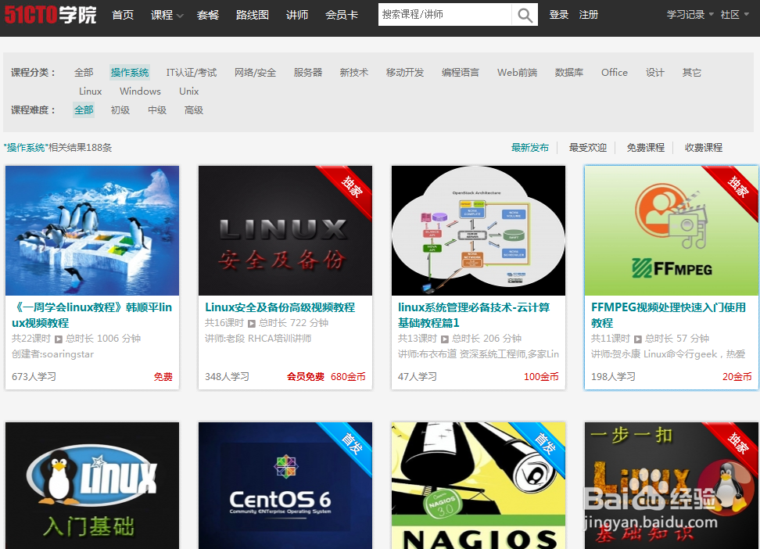Screen dimensions: 760x549
Task: Select 全部 in course category
Action: (84, 72)
